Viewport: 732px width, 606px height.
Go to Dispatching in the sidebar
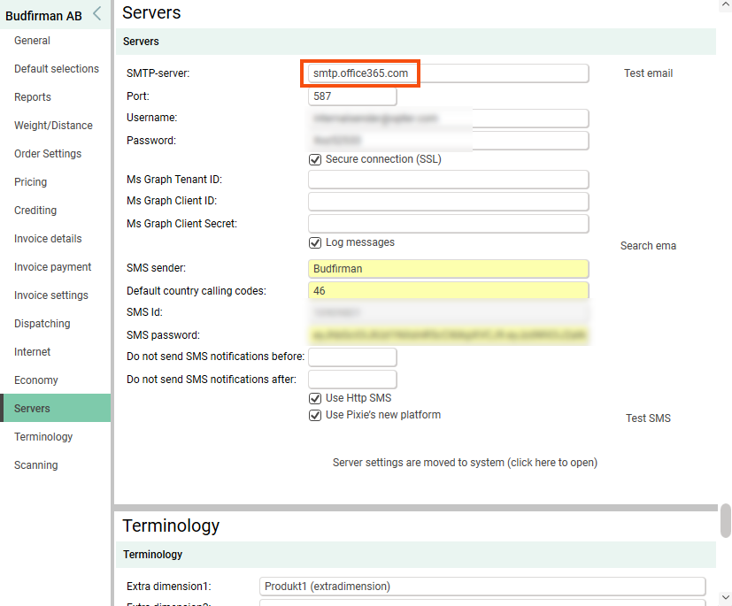(42, 324)
